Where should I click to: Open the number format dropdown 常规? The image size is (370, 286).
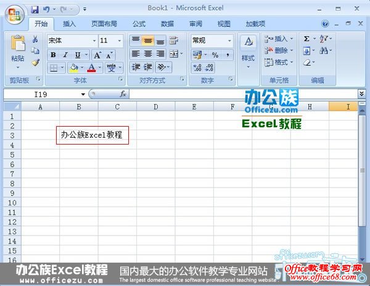click(x=229, y=41)
